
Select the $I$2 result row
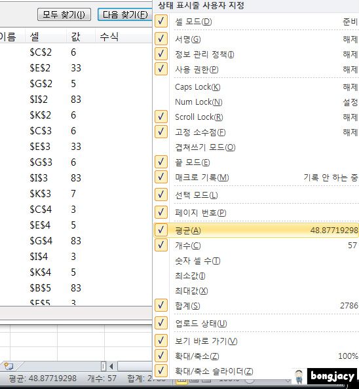click(x=76, y=100)
